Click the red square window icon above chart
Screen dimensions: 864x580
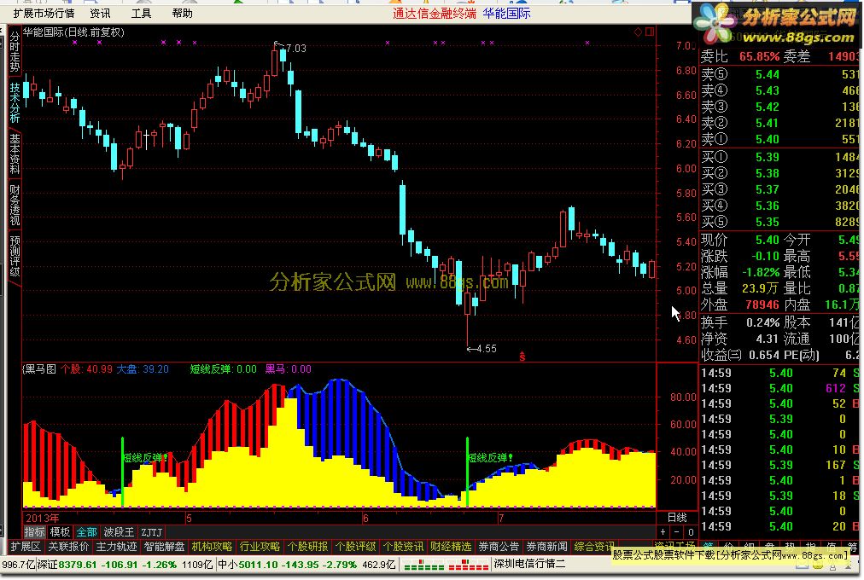[650, 32]
